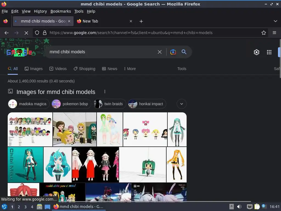Open the Tools menu in menu bar
The width and height of the screenshot is (281, 211).
coord(79,11)
